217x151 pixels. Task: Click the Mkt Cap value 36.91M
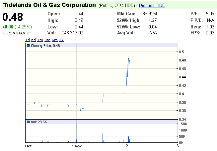tap(150, 14)
